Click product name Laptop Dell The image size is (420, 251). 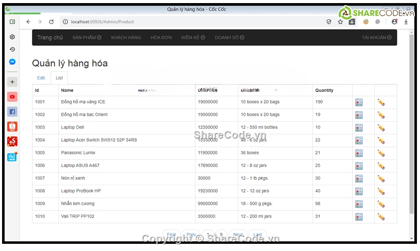coord(73,127)
